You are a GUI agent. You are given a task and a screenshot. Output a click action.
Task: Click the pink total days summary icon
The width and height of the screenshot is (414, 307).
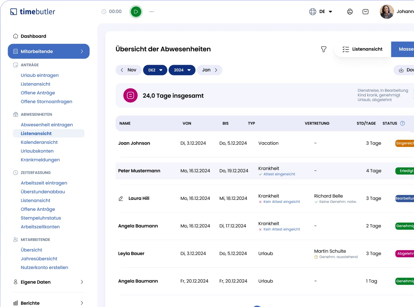(130, 96)
